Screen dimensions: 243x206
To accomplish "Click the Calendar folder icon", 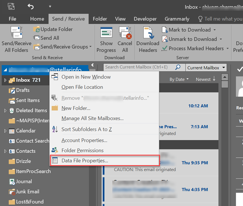I will [x=12, y=131].
